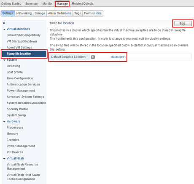Open Time Configuration

(x=20, y=78)
